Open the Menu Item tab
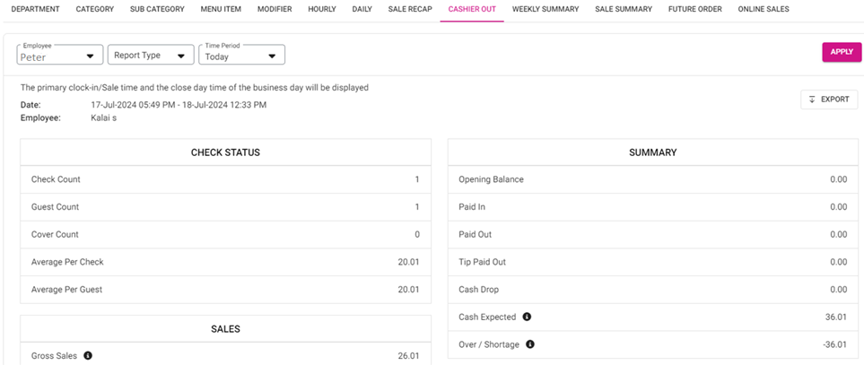This screenshot has height=365, width=864. click(221, 9)
